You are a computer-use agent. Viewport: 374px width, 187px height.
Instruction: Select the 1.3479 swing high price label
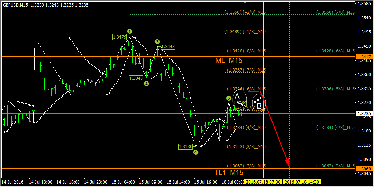click(119, 37)
